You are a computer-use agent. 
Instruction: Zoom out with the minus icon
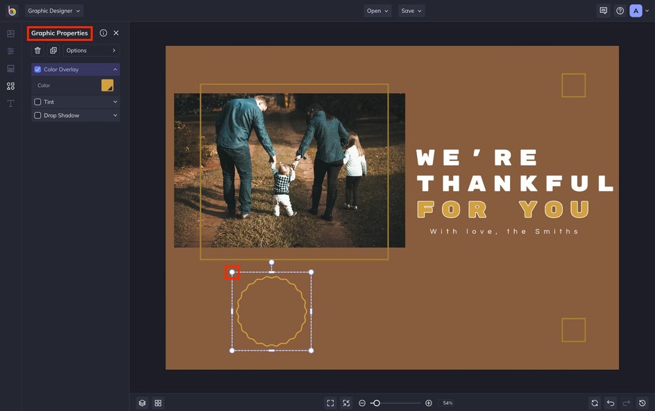click(x=362, y=403)
